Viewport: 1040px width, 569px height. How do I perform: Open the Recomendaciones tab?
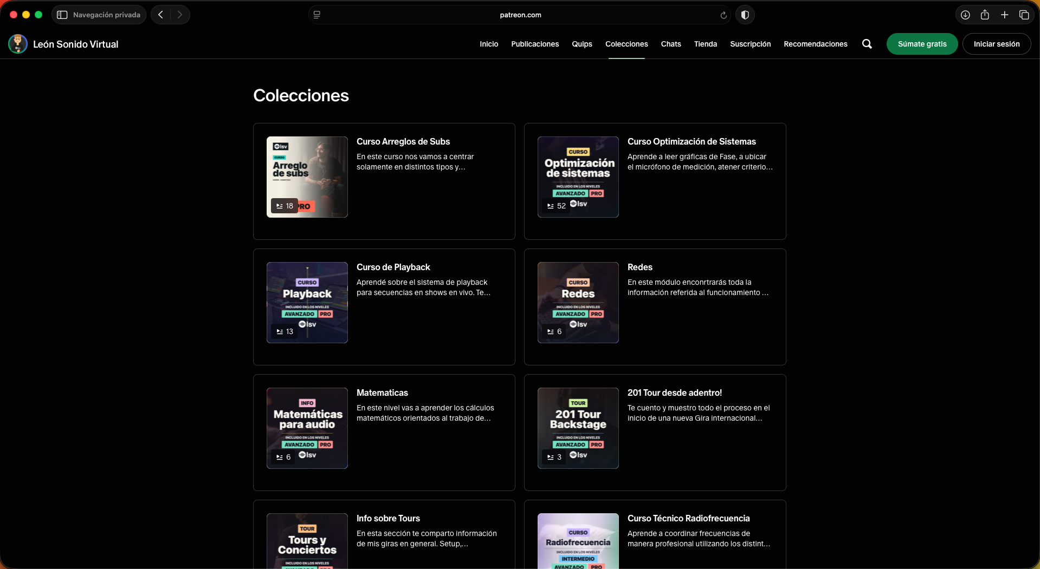pos(816,44)
